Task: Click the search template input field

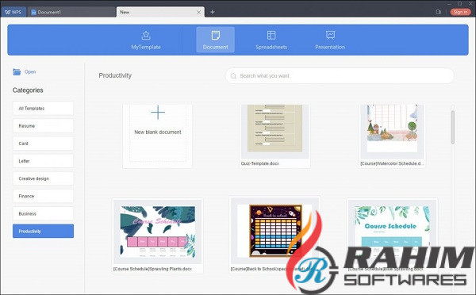Action: pos(340,76)
